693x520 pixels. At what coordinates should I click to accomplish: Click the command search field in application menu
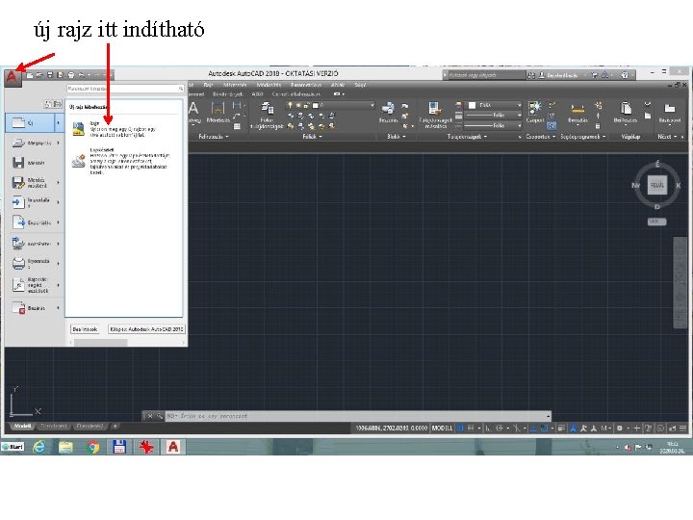125,89
